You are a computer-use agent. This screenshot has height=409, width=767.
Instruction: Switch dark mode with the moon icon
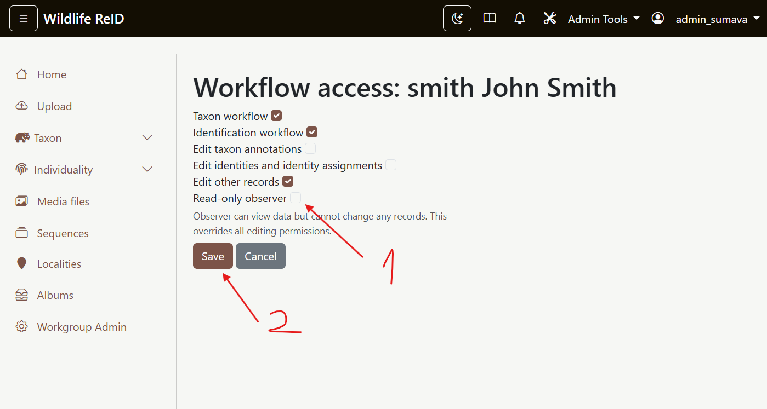(x=457, y=19)
